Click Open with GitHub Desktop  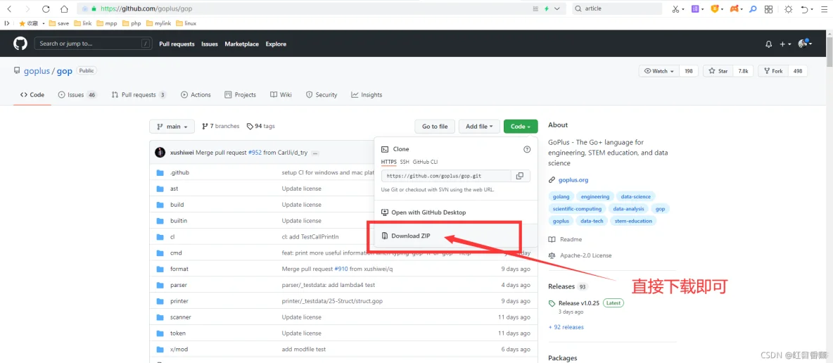click(428, 212)
